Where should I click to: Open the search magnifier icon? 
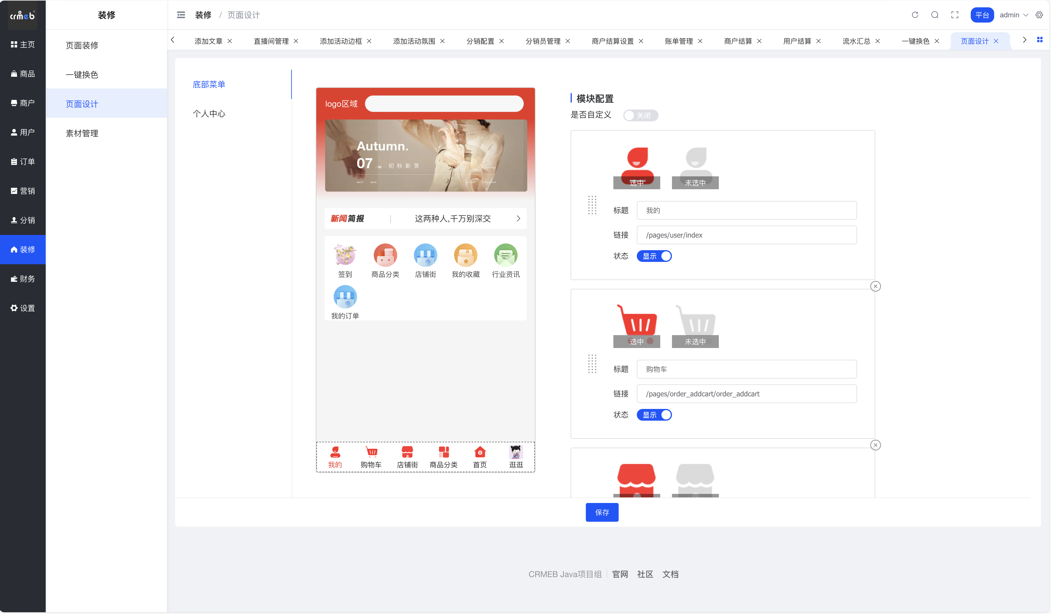(x=935, y=15)
